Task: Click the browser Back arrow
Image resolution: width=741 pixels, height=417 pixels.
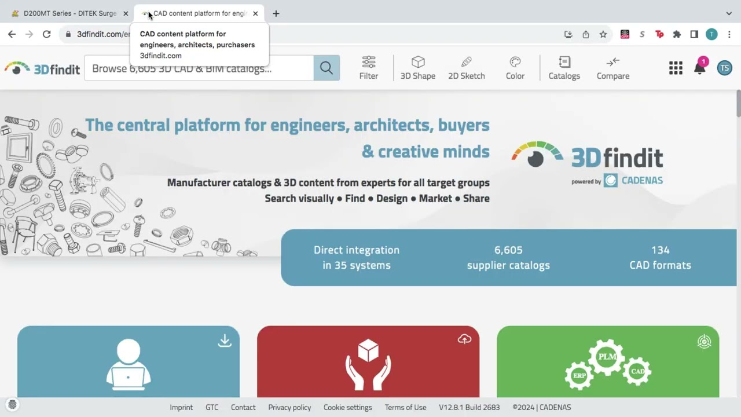Action: tap(12, 34)
